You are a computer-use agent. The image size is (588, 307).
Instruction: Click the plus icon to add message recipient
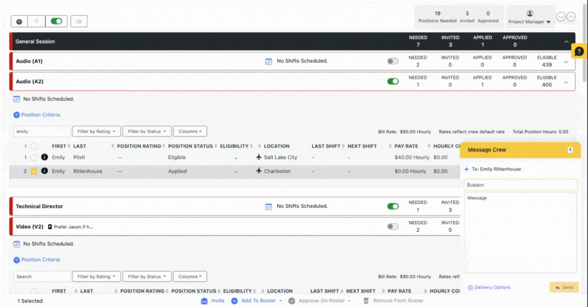point(466,169)
